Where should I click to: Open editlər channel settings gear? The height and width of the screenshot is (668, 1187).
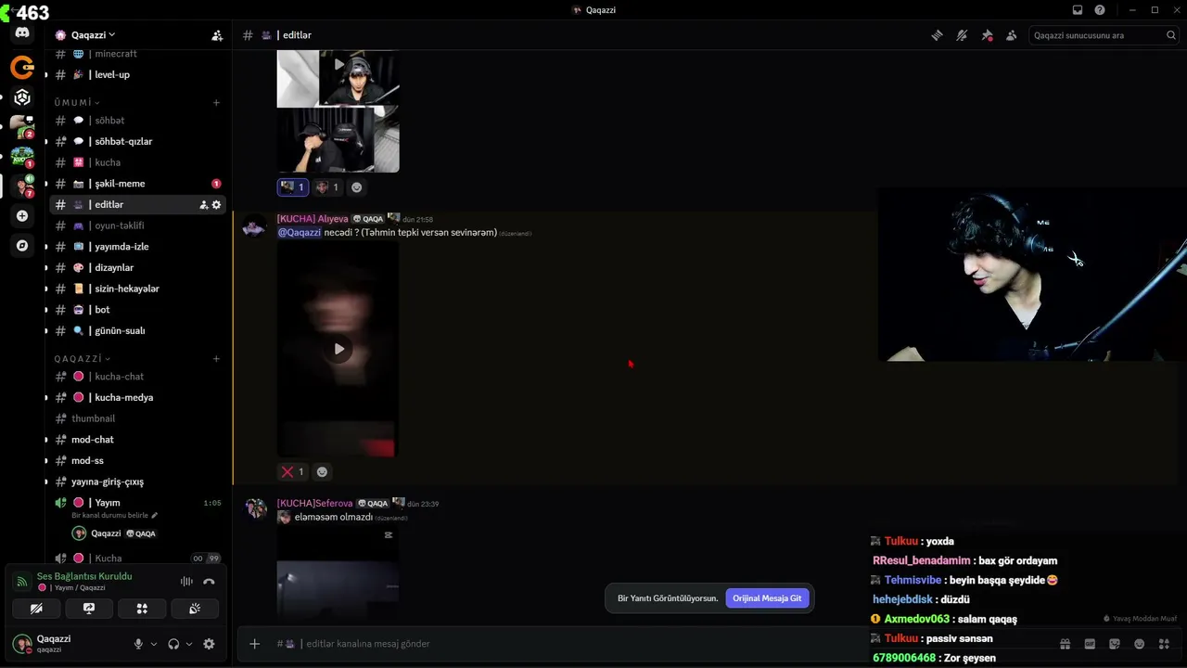click(217, 205)
